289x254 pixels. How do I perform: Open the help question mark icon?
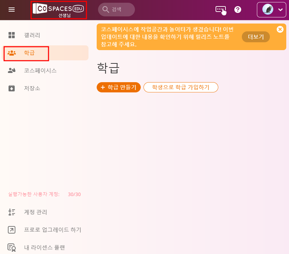[x=238, y=10]
